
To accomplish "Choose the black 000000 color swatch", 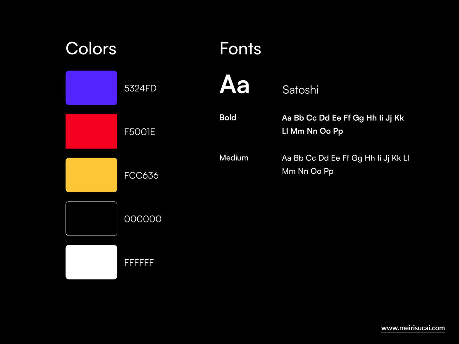I will 91,219.
